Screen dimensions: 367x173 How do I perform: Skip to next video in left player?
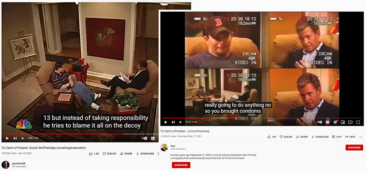pos(15,138)
